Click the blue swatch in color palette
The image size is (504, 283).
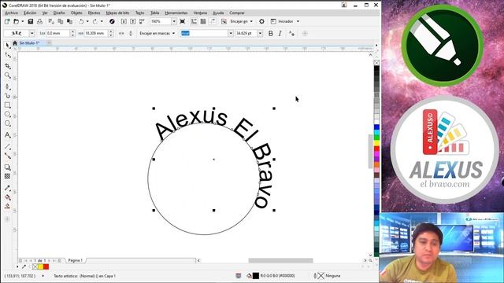coord(376,127)
